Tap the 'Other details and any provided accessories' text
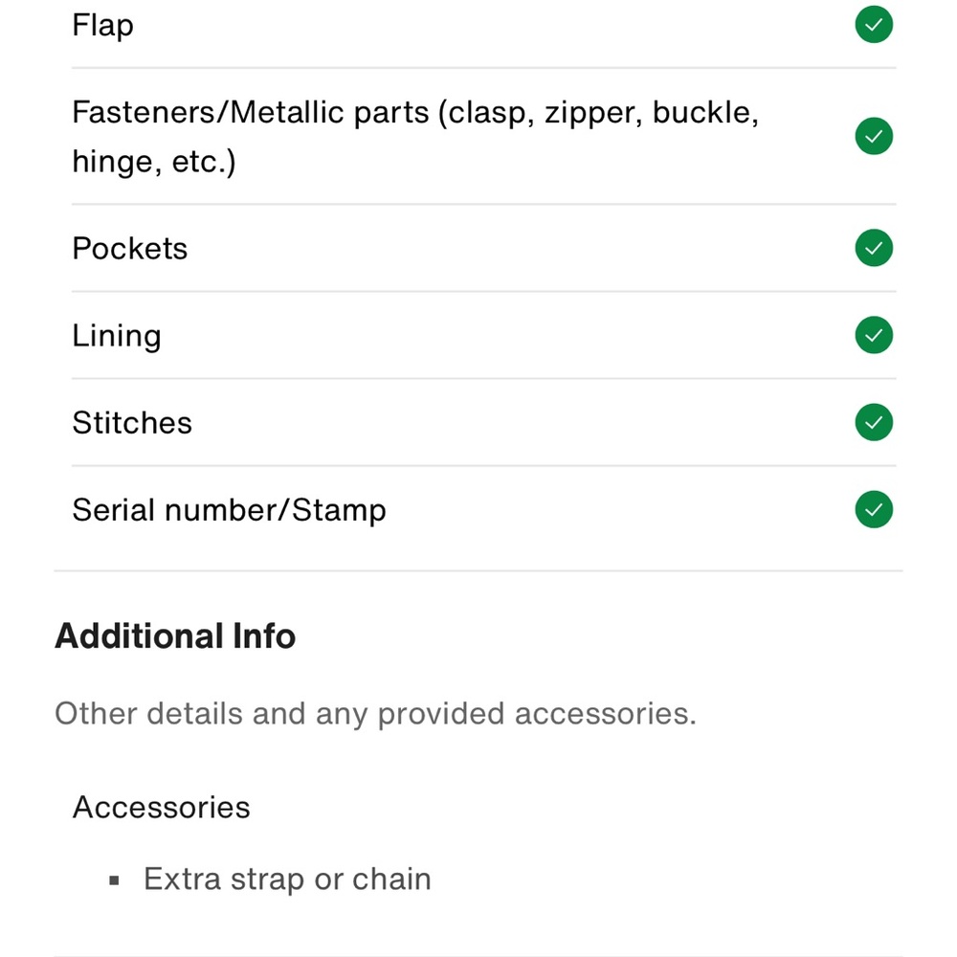 click(375, 714)
